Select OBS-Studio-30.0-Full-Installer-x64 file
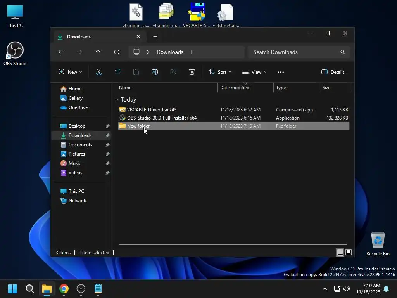This screenshot has height=298, width=397. (234, 118)
